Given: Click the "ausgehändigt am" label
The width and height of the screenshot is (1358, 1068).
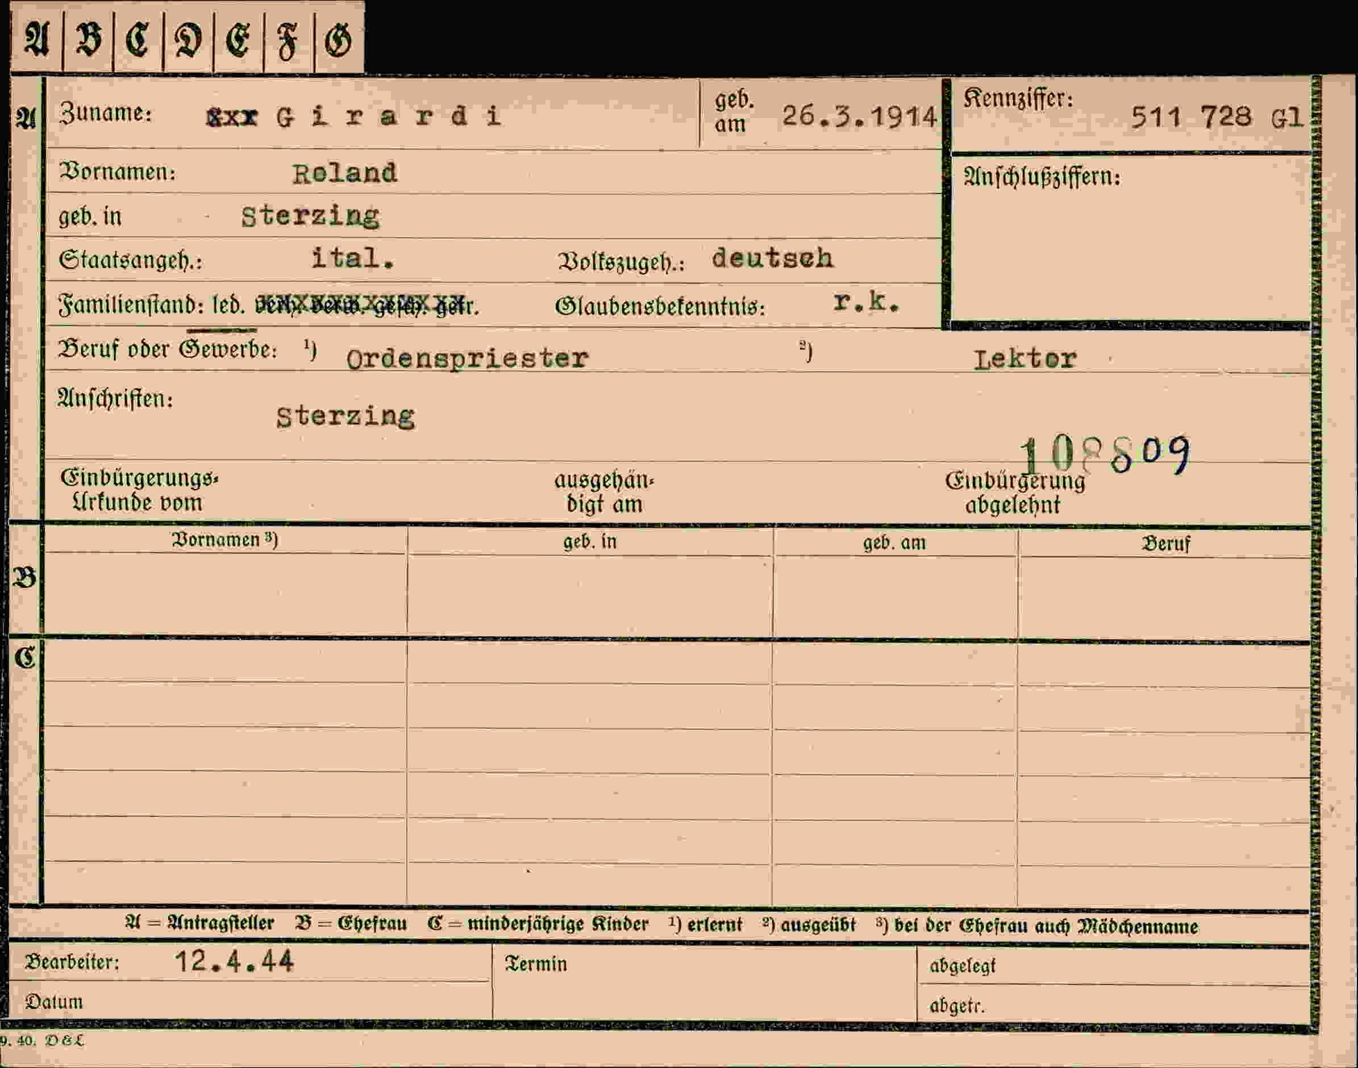Looking at the screenshot, I should pos(604,492).
